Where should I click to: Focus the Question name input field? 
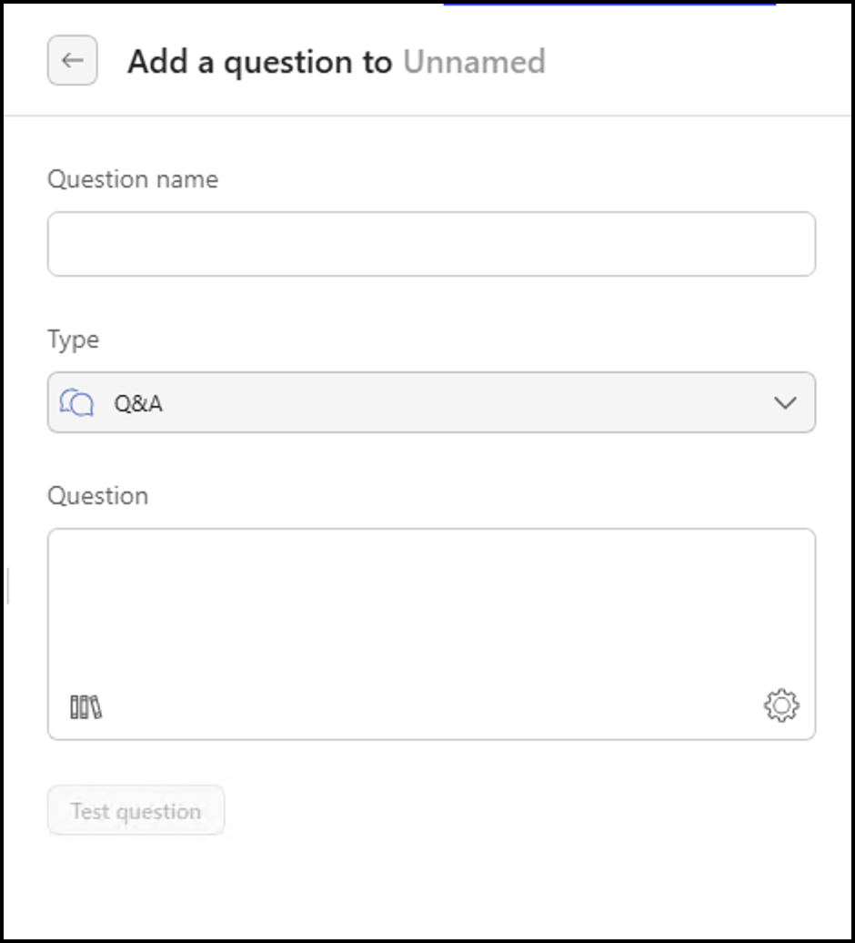(431, 244)
